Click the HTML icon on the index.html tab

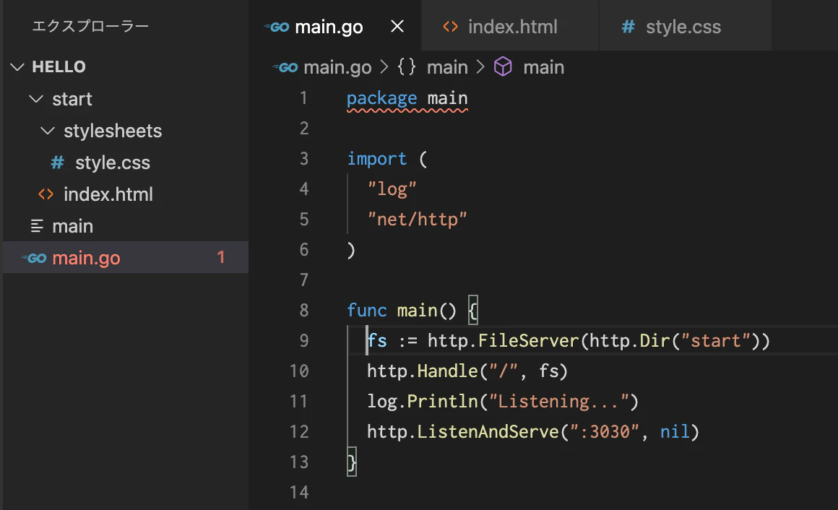pyautogui.click(x=451, y=27)
